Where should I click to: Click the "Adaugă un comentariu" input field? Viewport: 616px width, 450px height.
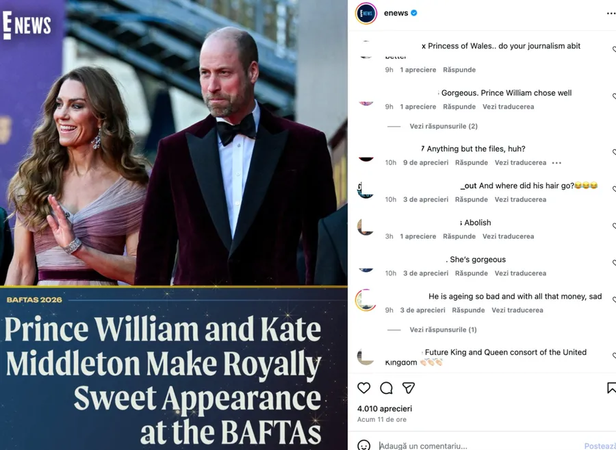(472, 446)
